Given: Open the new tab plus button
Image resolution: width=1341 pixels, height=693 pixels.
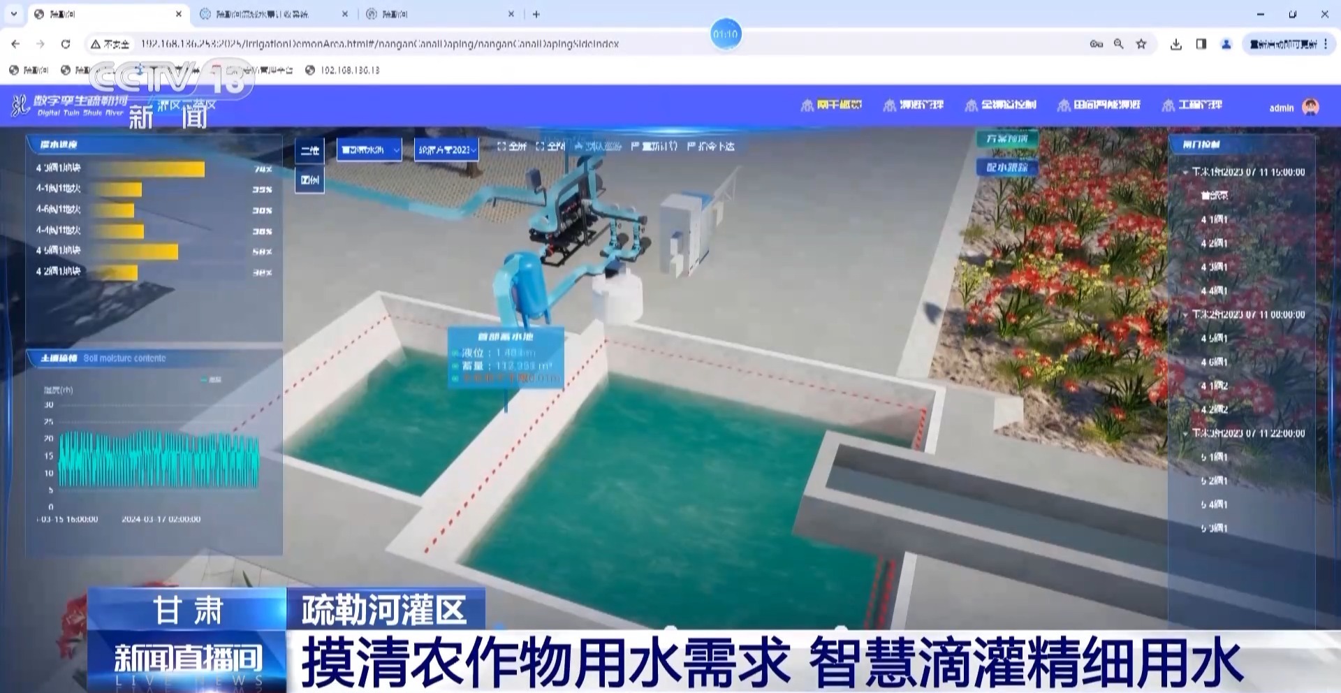Looking at the screenshot, I should 536,14.
